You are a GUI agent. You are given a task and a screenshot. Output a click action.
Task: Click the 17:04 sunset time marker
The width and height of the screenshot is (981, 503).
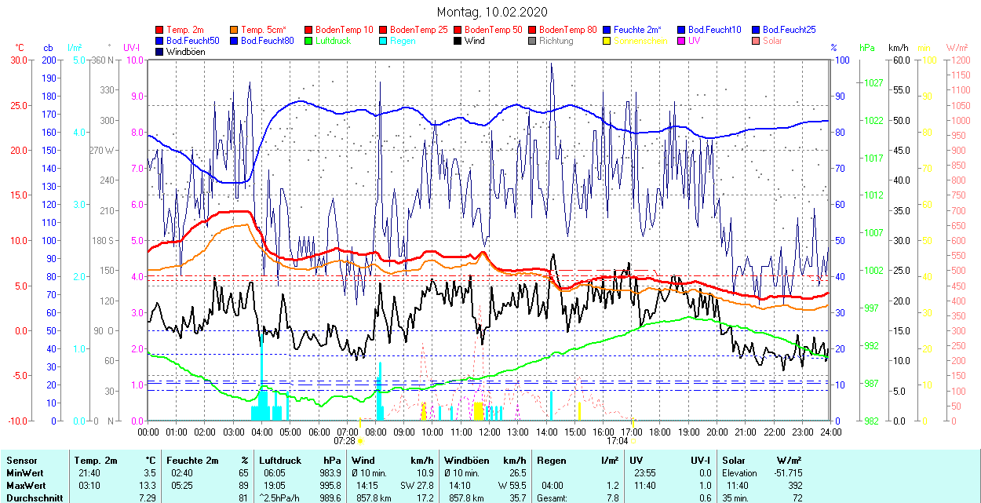[617, 441]
